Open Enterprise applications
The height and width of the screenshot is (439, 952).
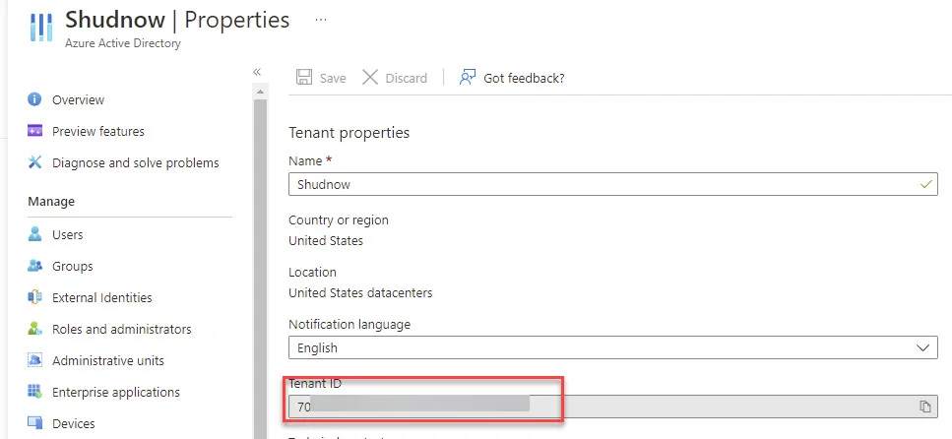point(116,393)
